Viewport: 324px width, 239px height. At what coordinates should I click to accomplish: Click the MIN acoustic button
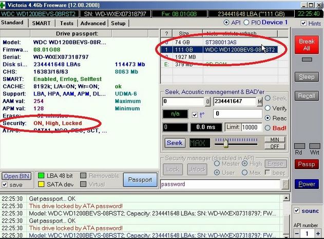point(275,140)
